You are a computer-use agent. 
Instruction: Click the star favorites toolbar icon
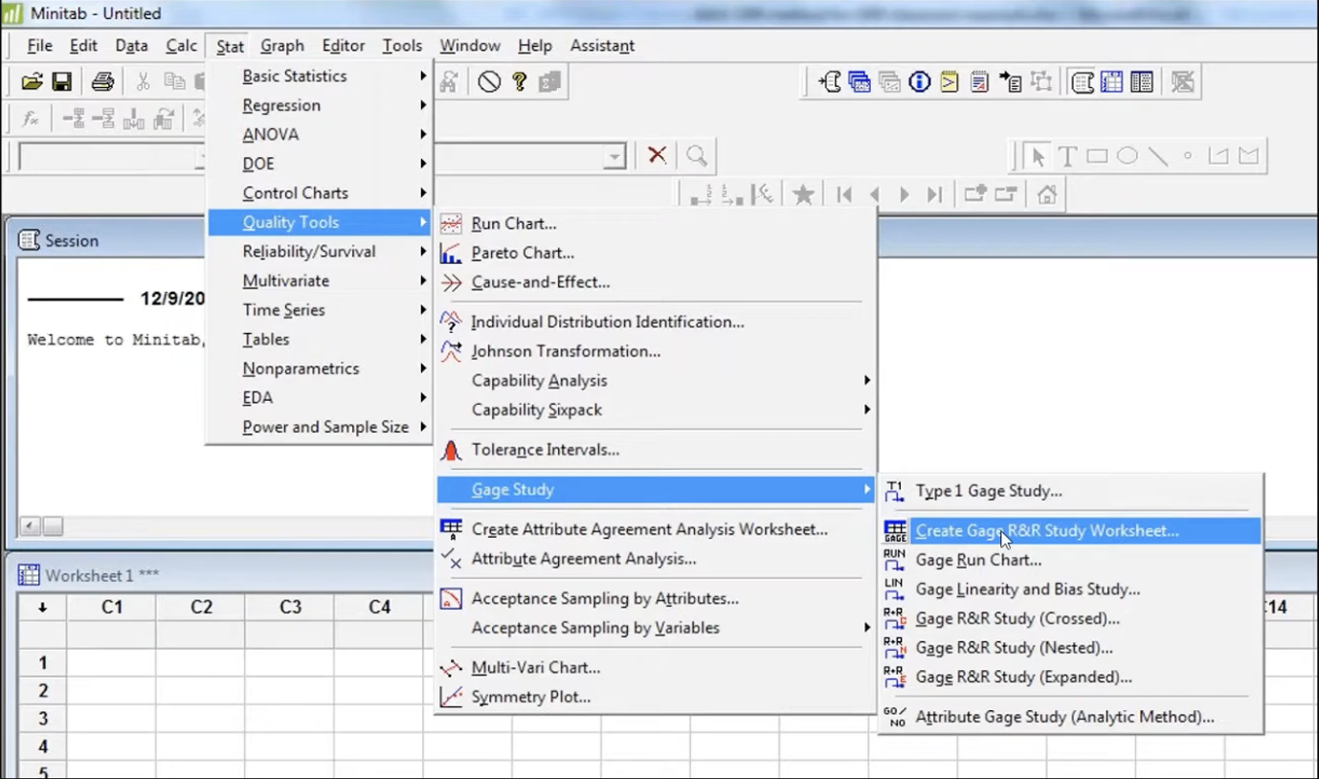(x=803, y=194)
